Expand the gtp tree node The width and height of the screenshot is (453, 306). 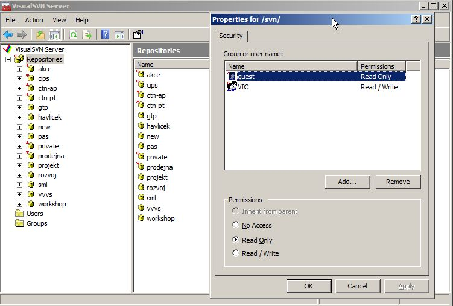click(x=19, y=107)
